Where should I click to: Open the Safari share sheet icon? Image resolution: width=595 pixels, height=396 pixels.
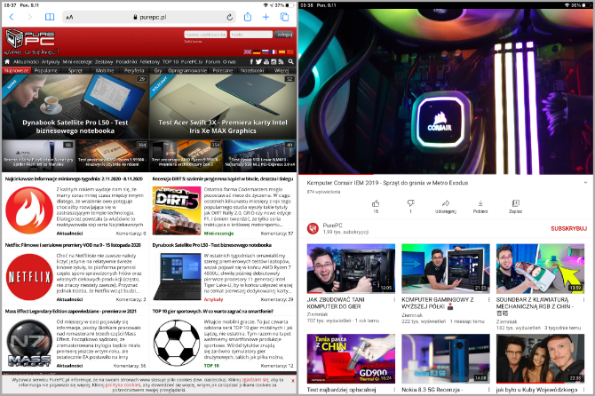coord(248,17)
